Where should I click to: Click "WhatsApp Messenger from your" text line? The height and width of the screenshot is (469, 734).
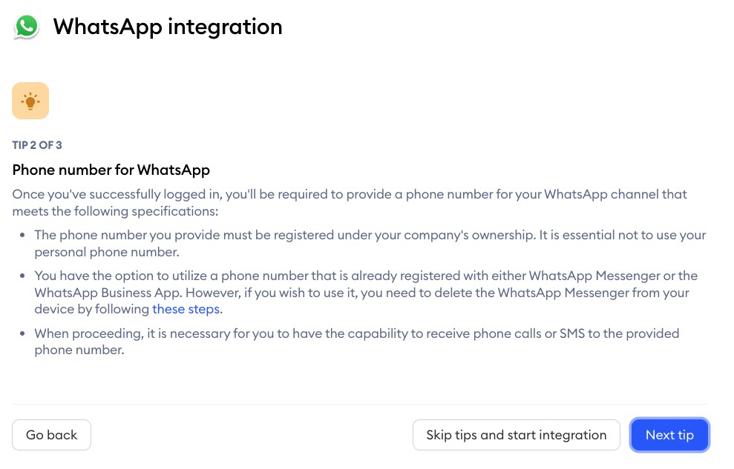coord(593,293)
